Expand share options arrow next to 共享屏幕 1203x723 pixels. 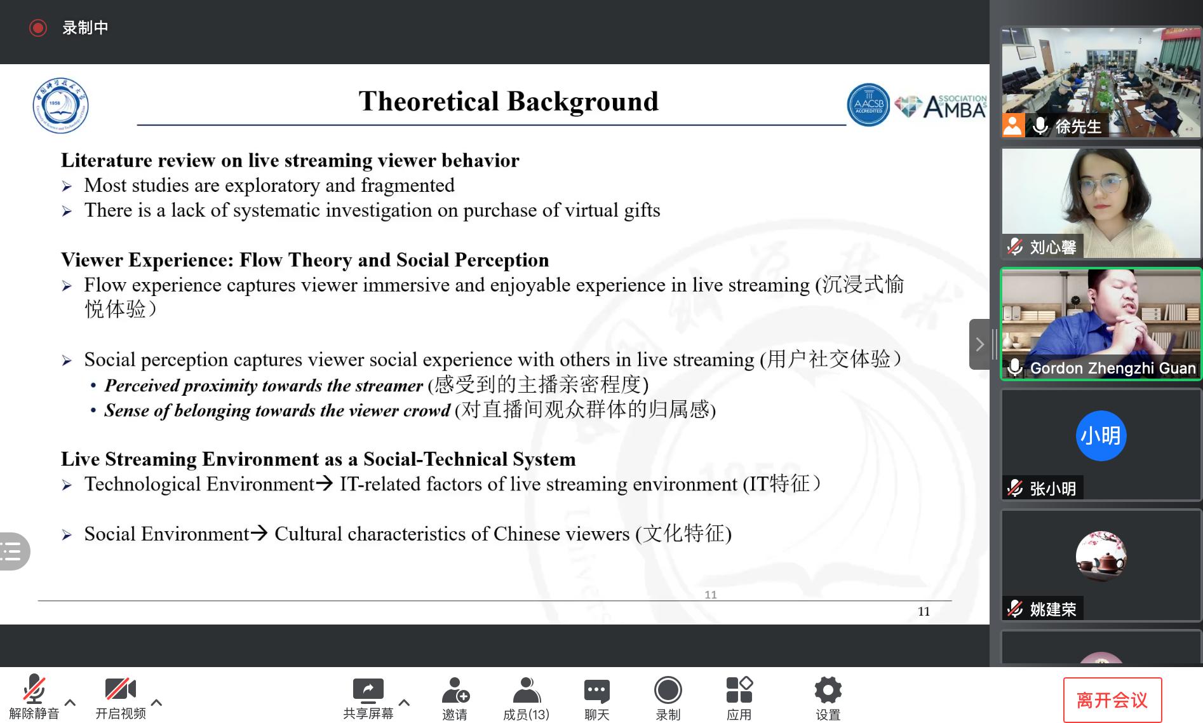pyautogui.click(x=404, y=702)
